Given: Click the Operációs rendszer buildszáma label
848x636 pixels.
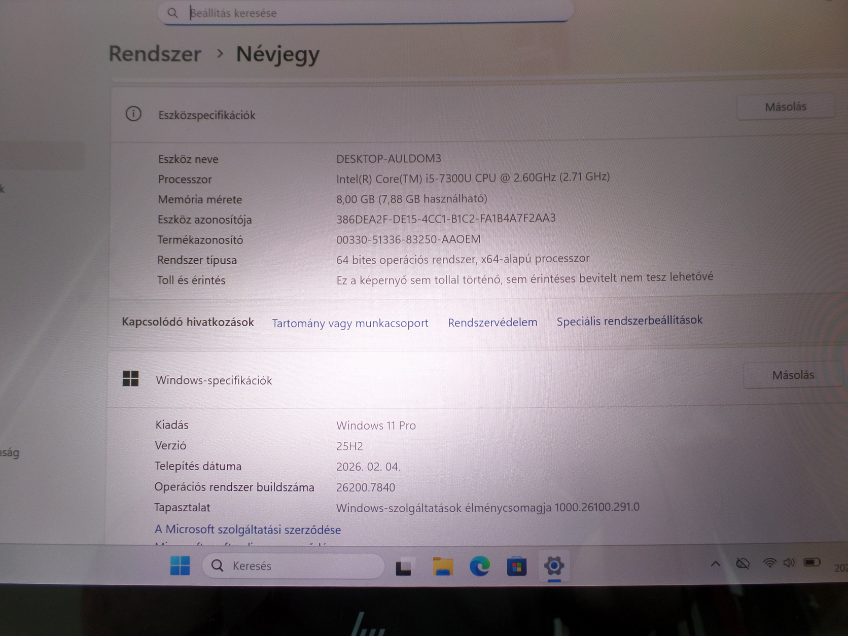Looking at the screenshot, I should pyautogui.click(x=234, y=487).
